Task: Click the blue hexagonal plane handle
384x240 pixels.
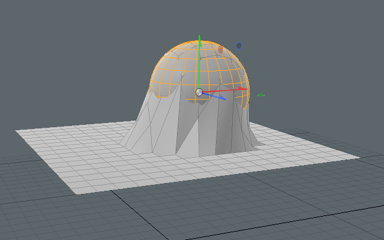Action: (239, 46)
